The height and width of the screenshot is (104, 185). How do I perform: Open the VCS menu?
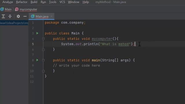coord(62,2)
